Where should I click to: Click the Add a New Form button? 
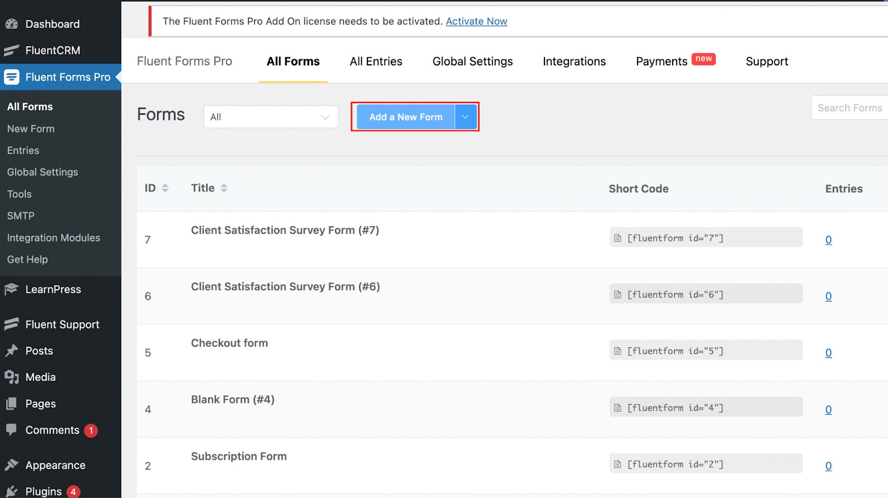coord(406,117)
